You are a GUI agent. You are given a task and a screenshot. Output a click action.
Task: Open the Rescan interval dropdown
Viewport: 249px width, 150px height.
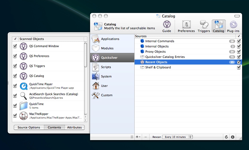pyautogui.click(x=177, y=137)
